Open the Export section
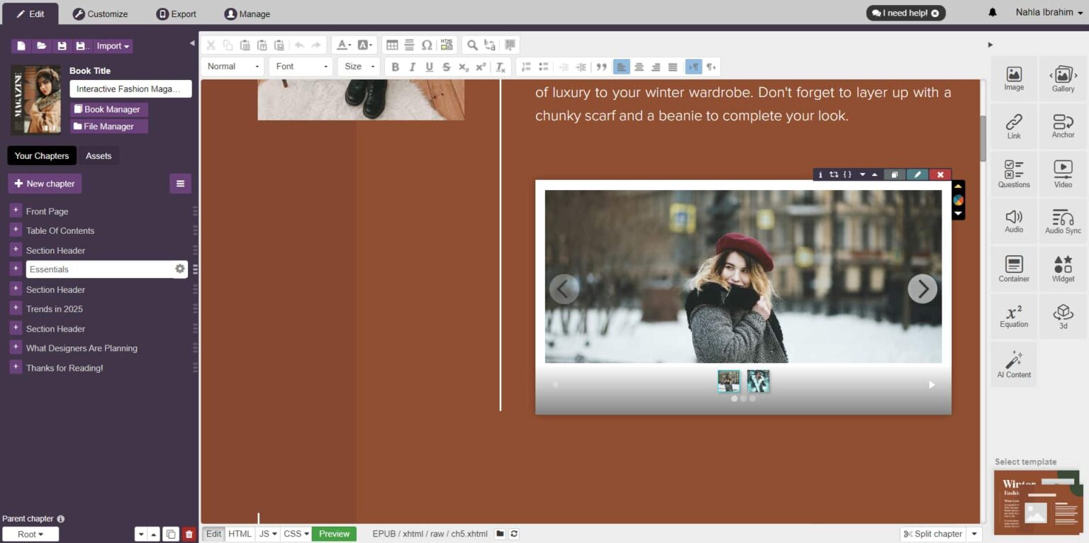 tap(176, 13)
